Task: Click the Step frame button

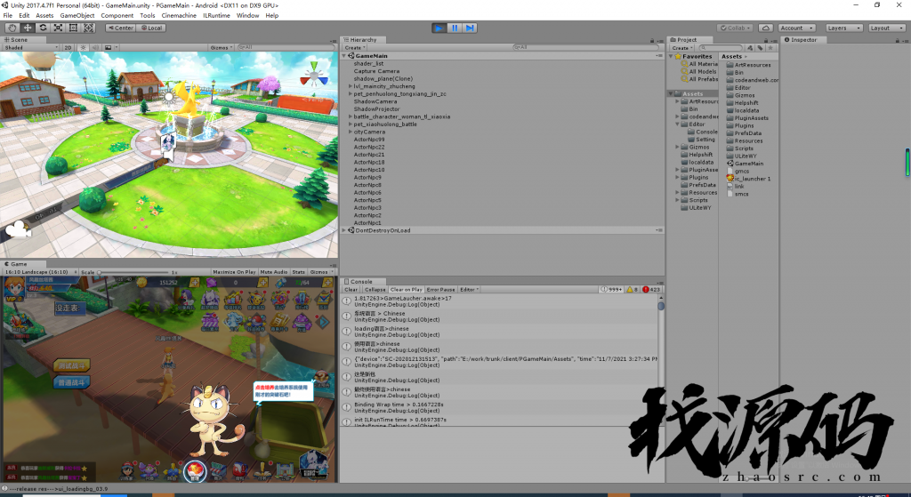Action: 470,28
